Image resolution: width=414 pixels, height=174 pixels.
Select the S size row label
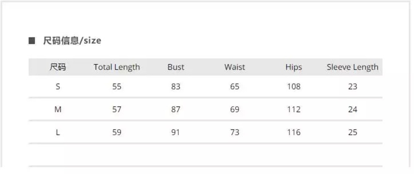[x=58, y=87]
